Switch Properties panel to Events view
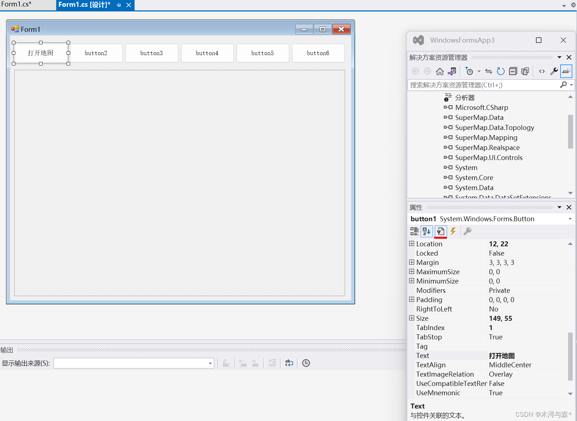The image size is (577, 421). 454,232
